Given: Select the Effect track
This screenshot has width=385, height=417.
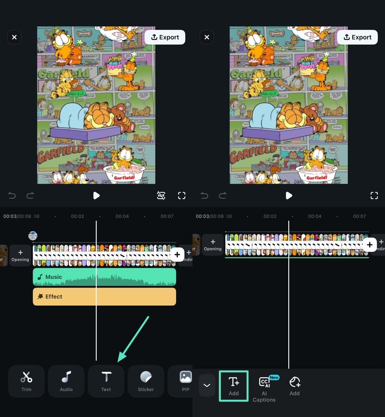Looking at the screenshot, I should (x=105, y=296).
